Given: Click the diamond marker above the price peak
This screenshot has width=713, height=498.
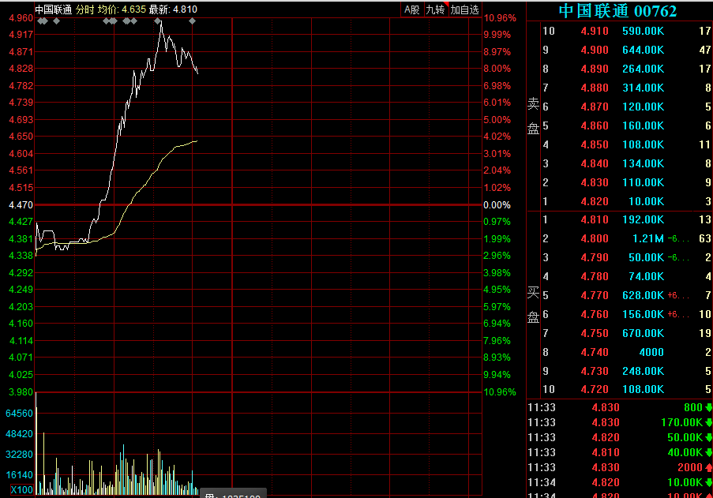Looking at the screenshot, I should pyautogui.click(x=157, y=21).
